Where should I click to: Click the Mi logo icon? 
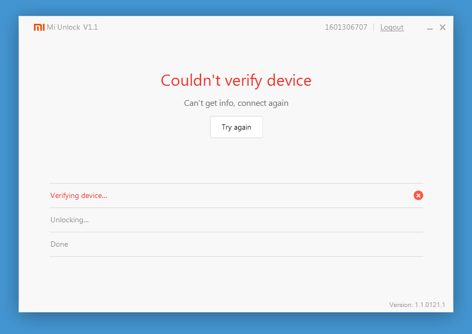pos(39,28)
